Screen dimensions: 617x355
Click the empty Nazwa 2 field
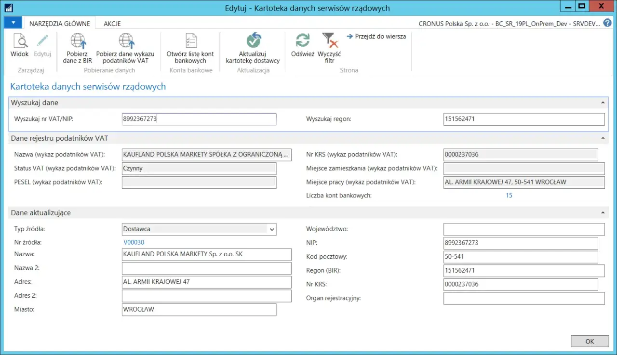207,268
